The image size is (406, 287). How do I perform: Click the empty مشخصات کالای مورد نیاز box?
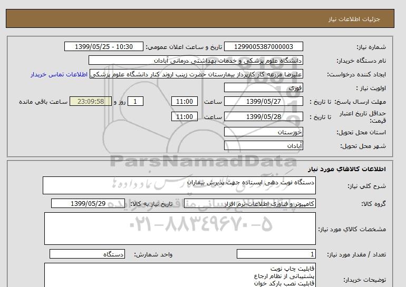180,229
